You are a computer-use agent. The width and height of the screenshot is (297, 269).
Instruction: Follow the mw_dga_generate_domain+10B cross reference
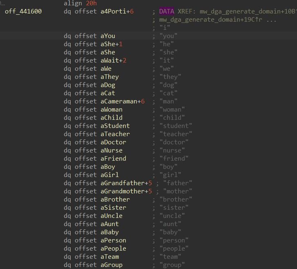245,11
